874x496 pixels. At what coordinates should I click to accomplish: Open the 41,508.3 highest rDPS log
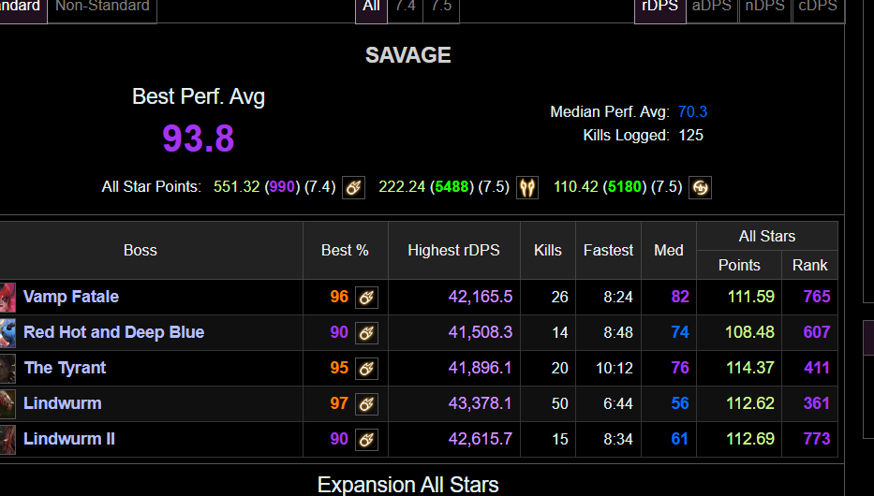click(480, 332)
